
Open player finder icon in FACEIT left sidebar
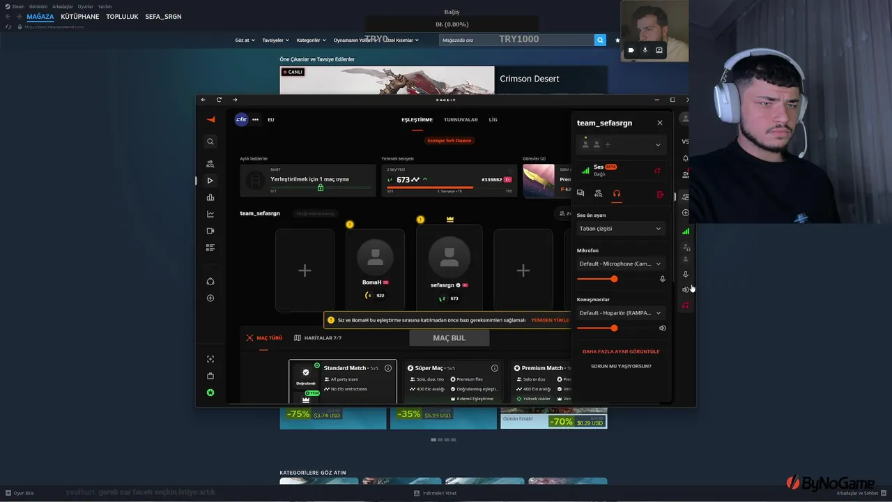pyautogui.click(x=210, y=164)
